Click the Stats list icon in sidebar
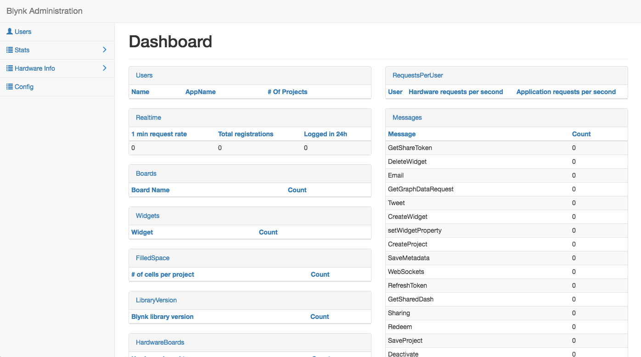 click(x=10, y=50)
